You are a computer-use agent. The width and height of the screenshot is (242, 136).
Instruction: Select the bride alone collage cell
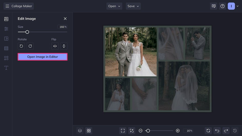[118, 94]
